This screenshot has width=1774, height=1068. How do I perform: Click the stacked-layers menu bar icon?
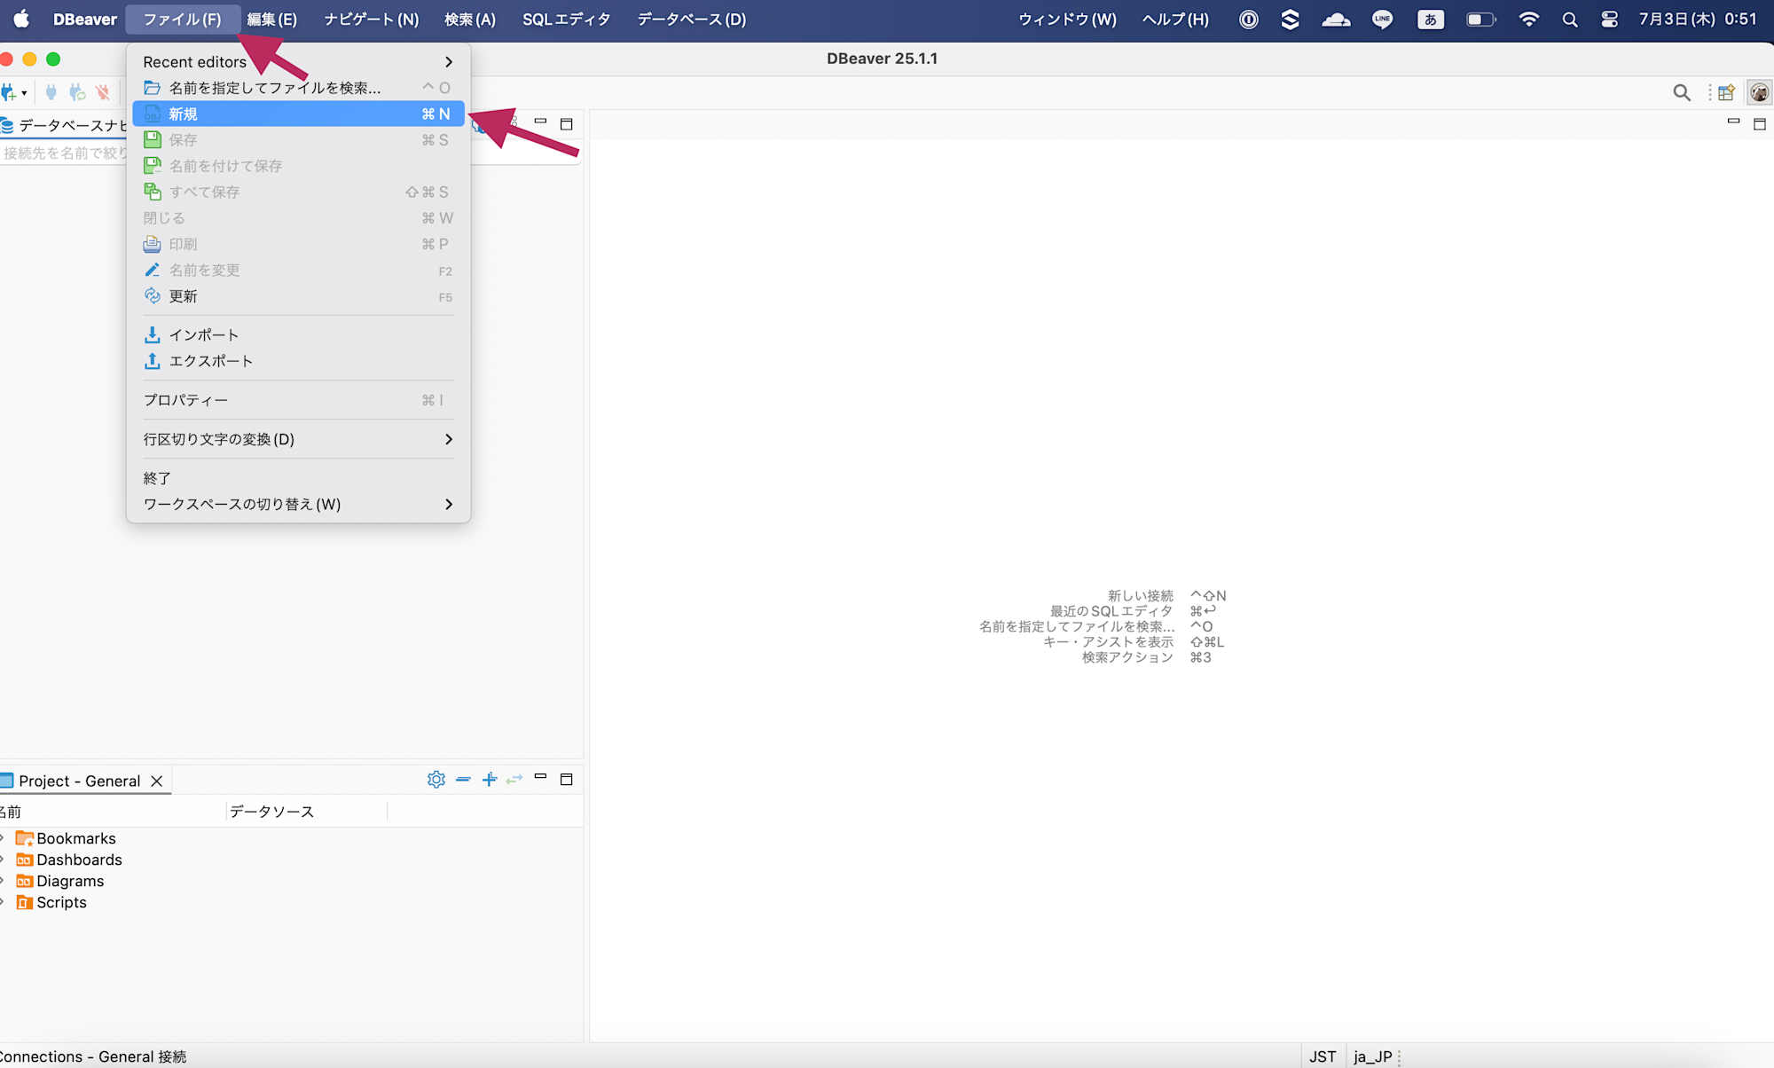(1291, 19)
